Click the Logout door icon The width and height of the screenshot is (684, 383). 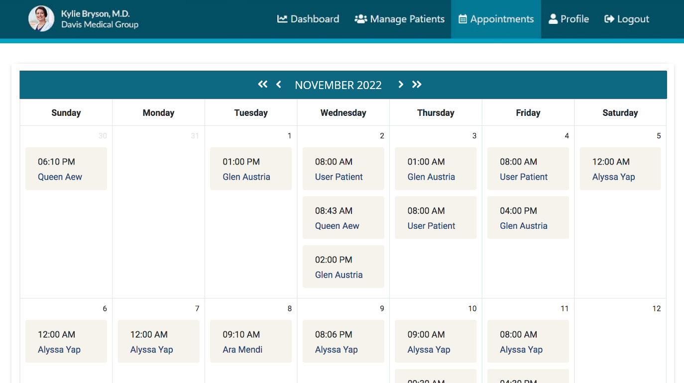tap(608, 18)
